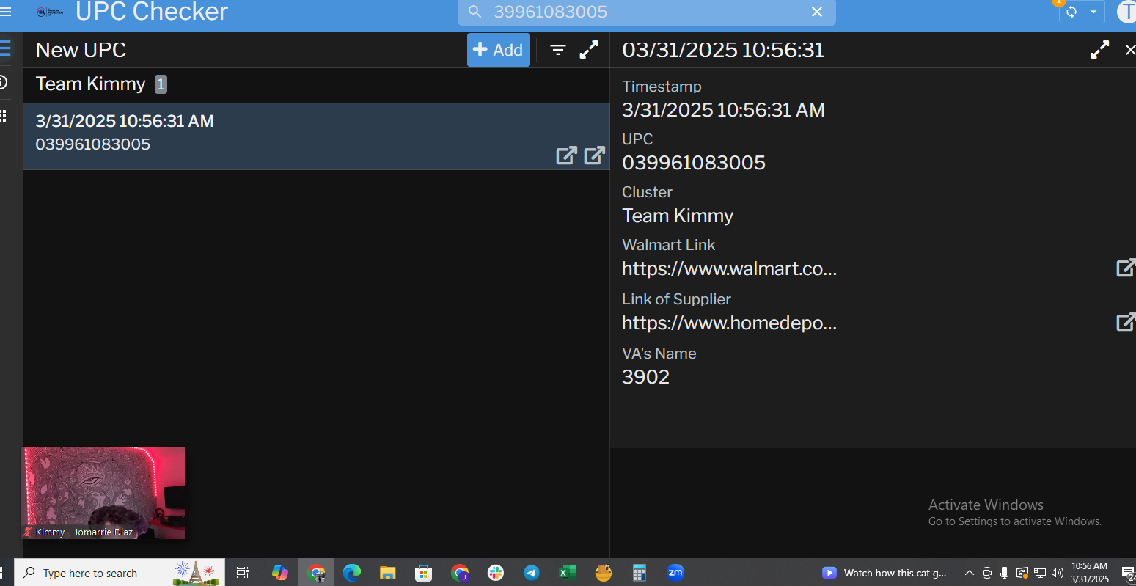Show hidden system tray icons
The image size is (1136, 586).
tap(969, 573)
